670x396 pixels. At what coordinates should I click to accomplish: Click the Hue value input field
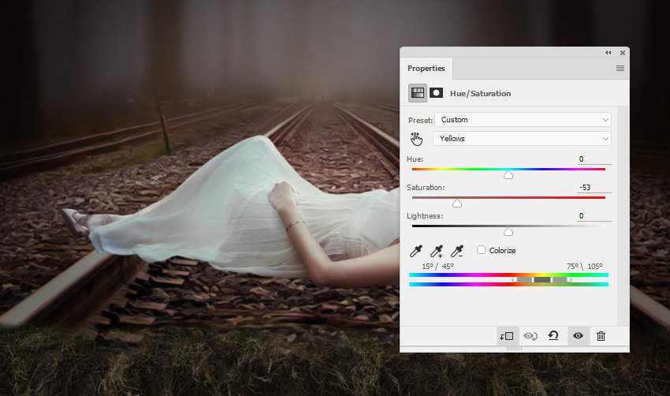pos(593,159)
